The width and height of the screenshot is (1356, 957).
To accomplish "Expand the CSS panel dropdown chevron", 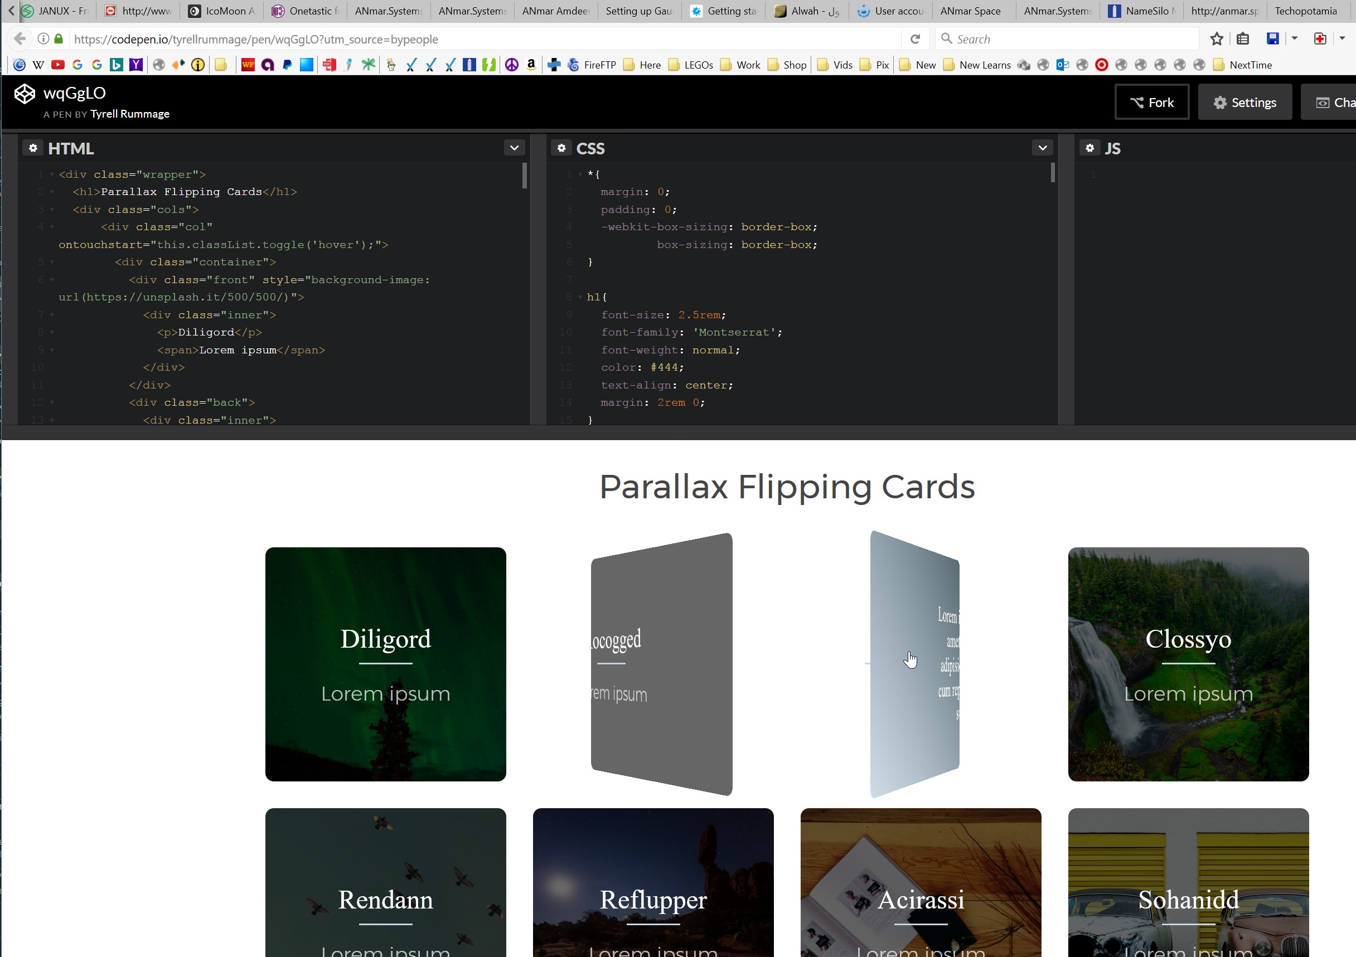I will pyautogui.click(x=1043, y=148).
